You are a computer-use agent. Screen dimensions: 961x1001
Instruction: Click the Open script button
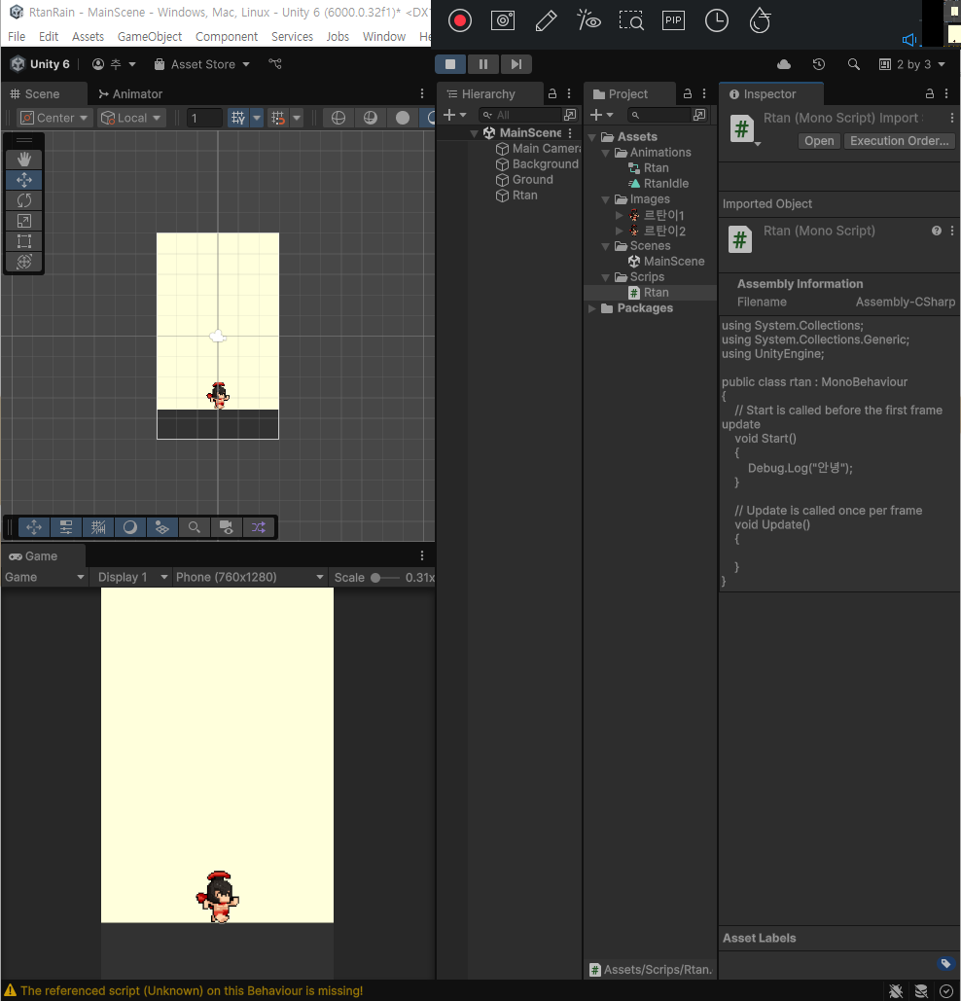tap(819, 141)
